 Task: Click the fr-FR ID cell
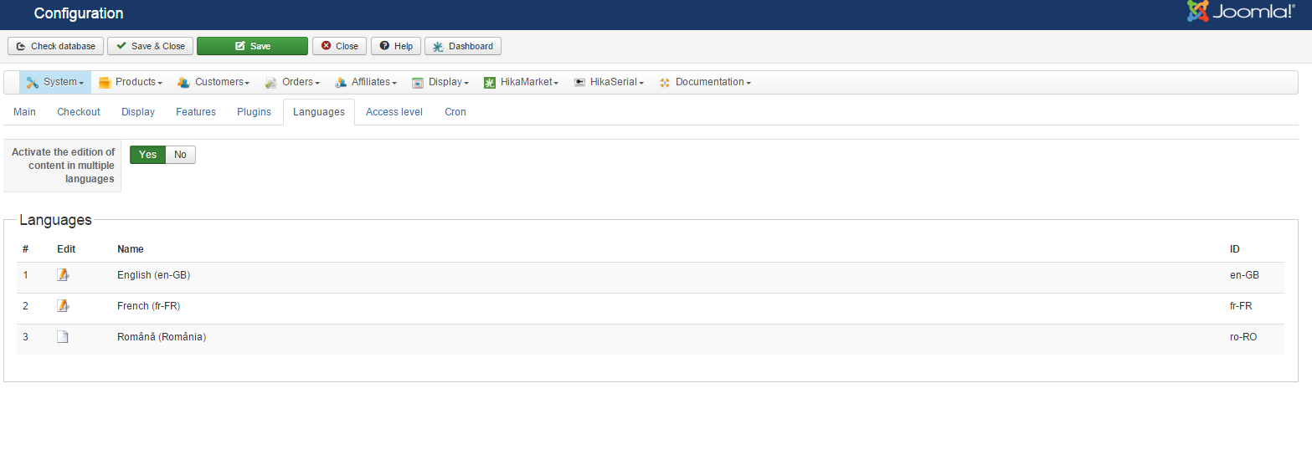pyautogui.click(x=1241, y=306)
